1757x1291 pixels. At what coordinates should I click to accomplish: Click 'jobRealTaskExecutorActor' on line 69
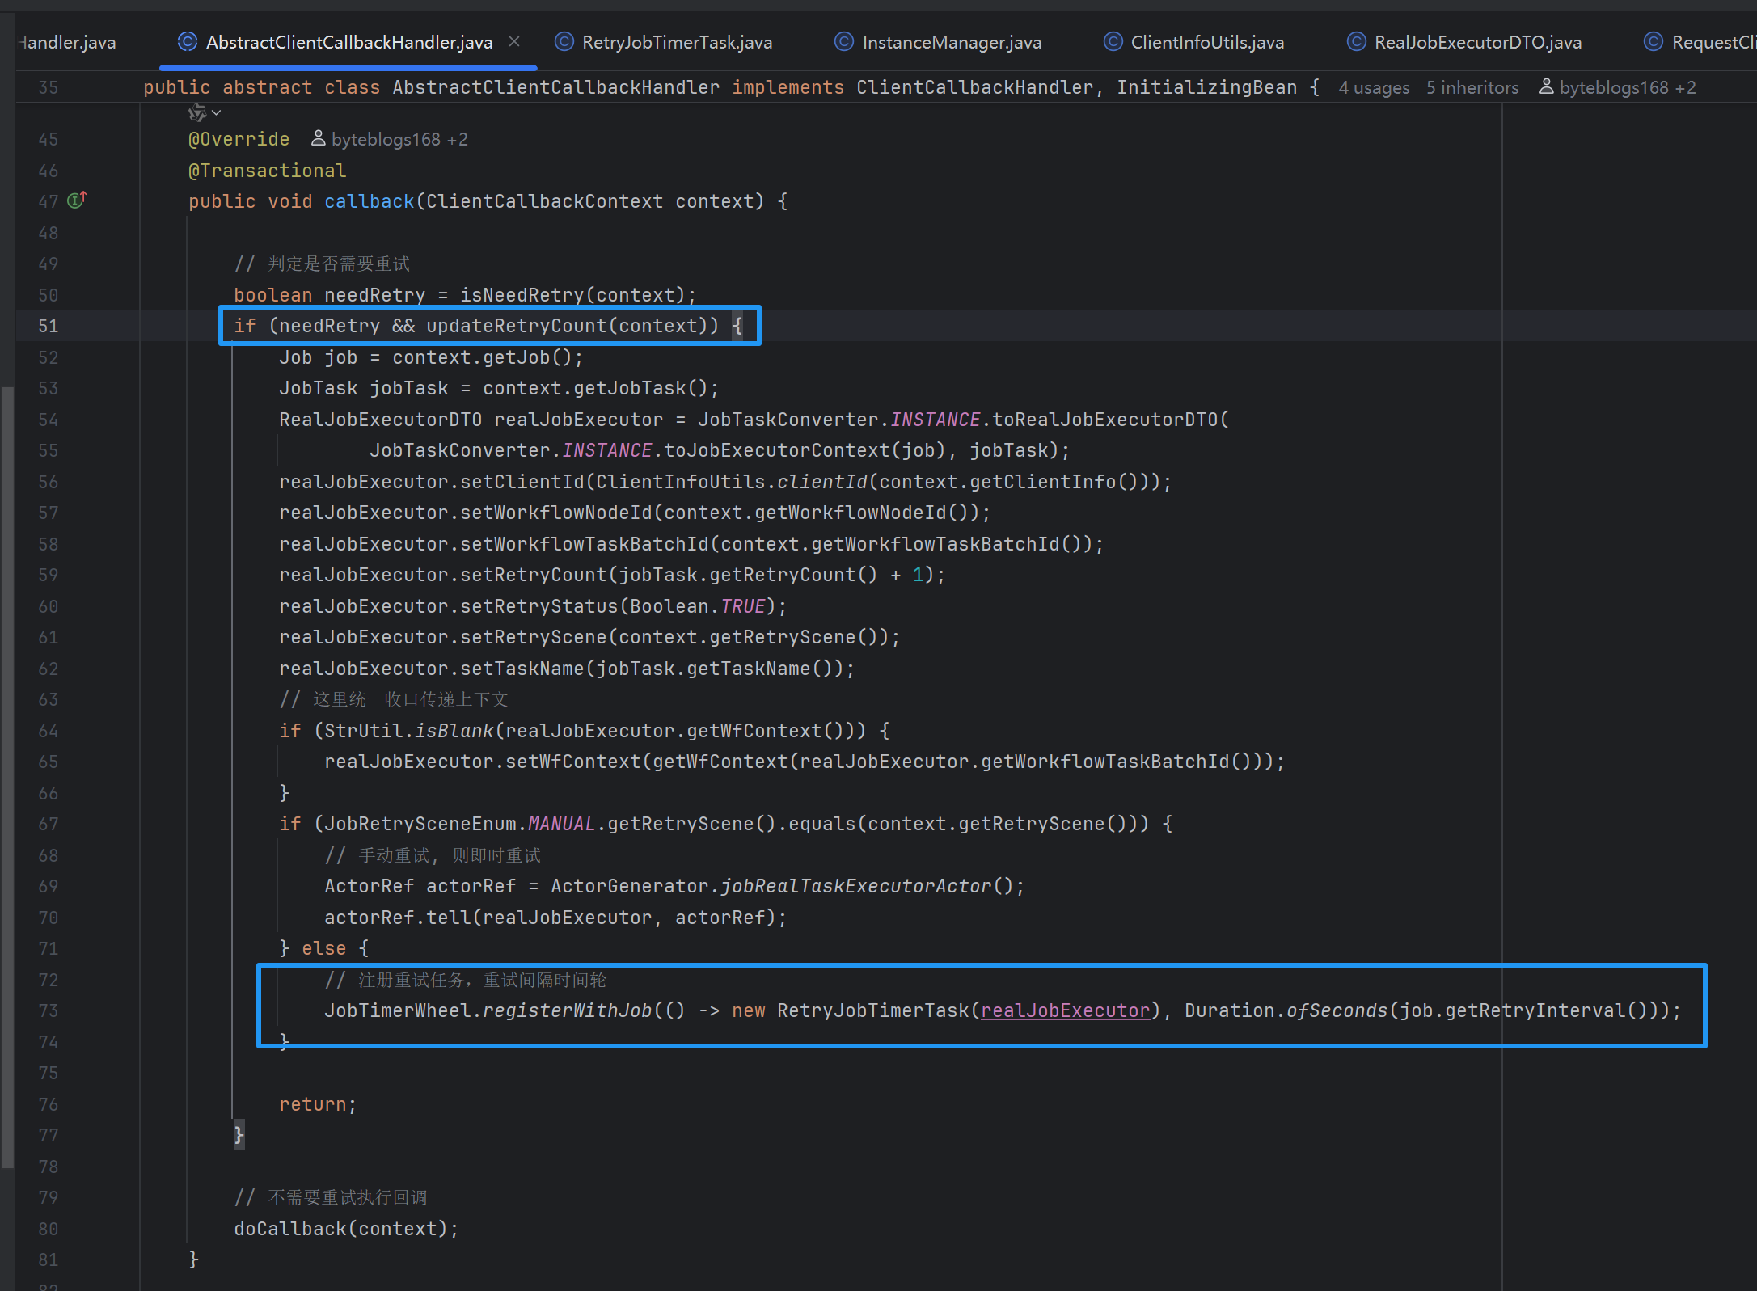[855, 886]
